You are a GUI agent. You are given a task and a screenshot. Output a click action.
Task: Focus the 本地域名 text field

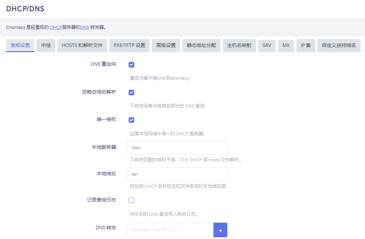click(x=177, y=174)
